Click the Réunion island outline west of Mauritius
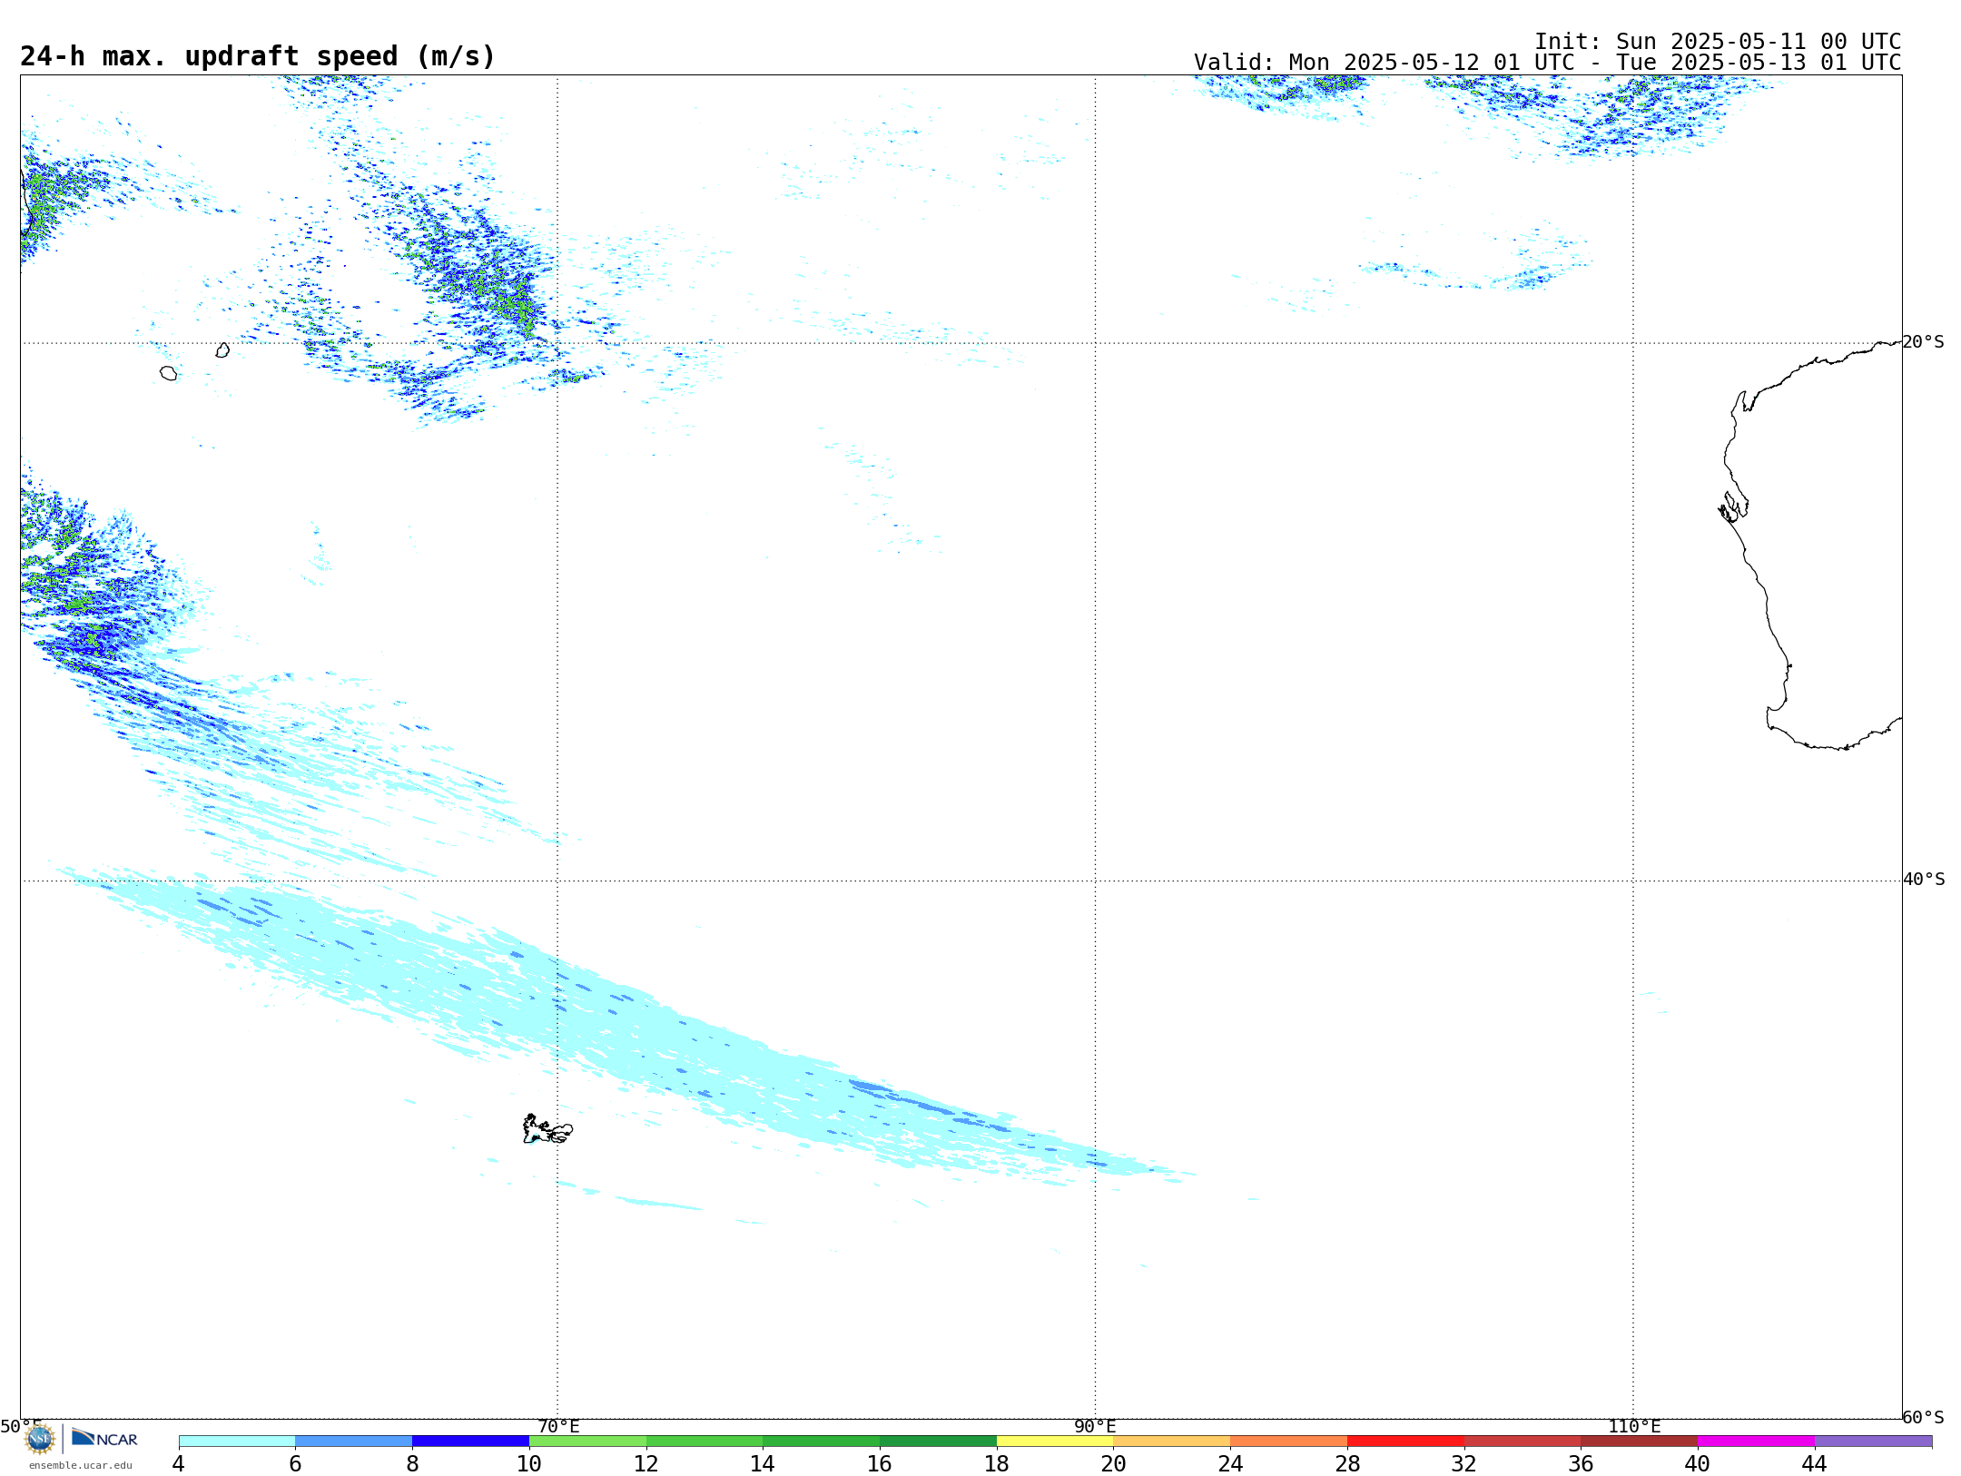Screen dimensions: 1961x1476 coord(168,373)
